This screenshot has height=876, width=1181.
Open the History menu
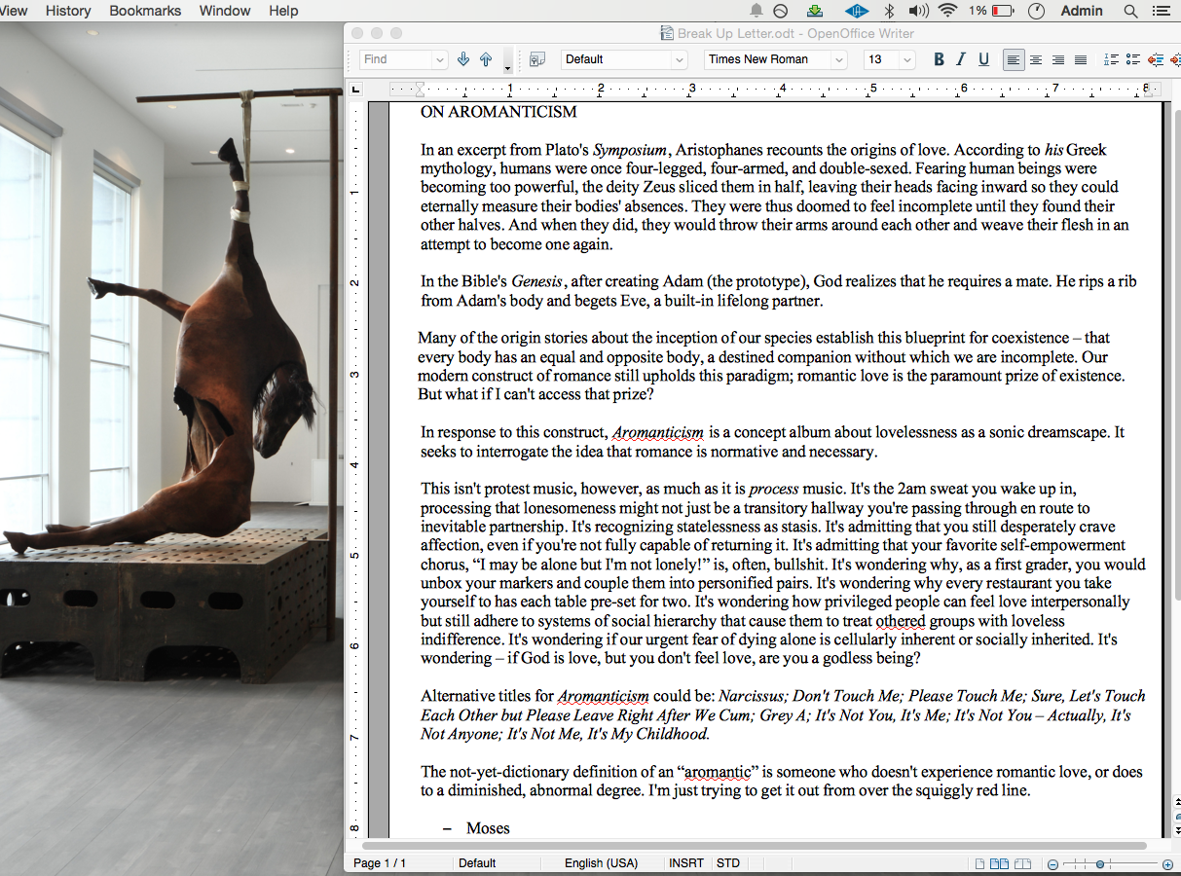pyautogui.click(x=68, y=11)
